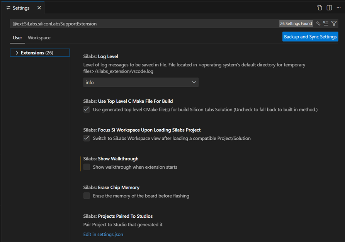Viewport: 345px width, 242px height.
Task: Switch to the Workspace settings tab
Action: (x=39, y=37)
